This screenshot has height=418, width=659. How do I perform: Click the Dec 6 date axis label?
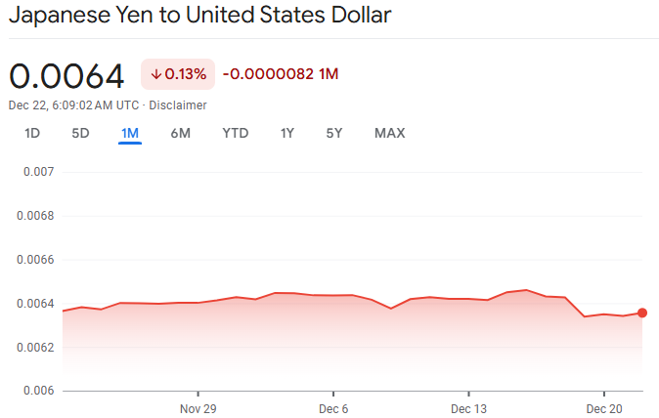(333, 407)
